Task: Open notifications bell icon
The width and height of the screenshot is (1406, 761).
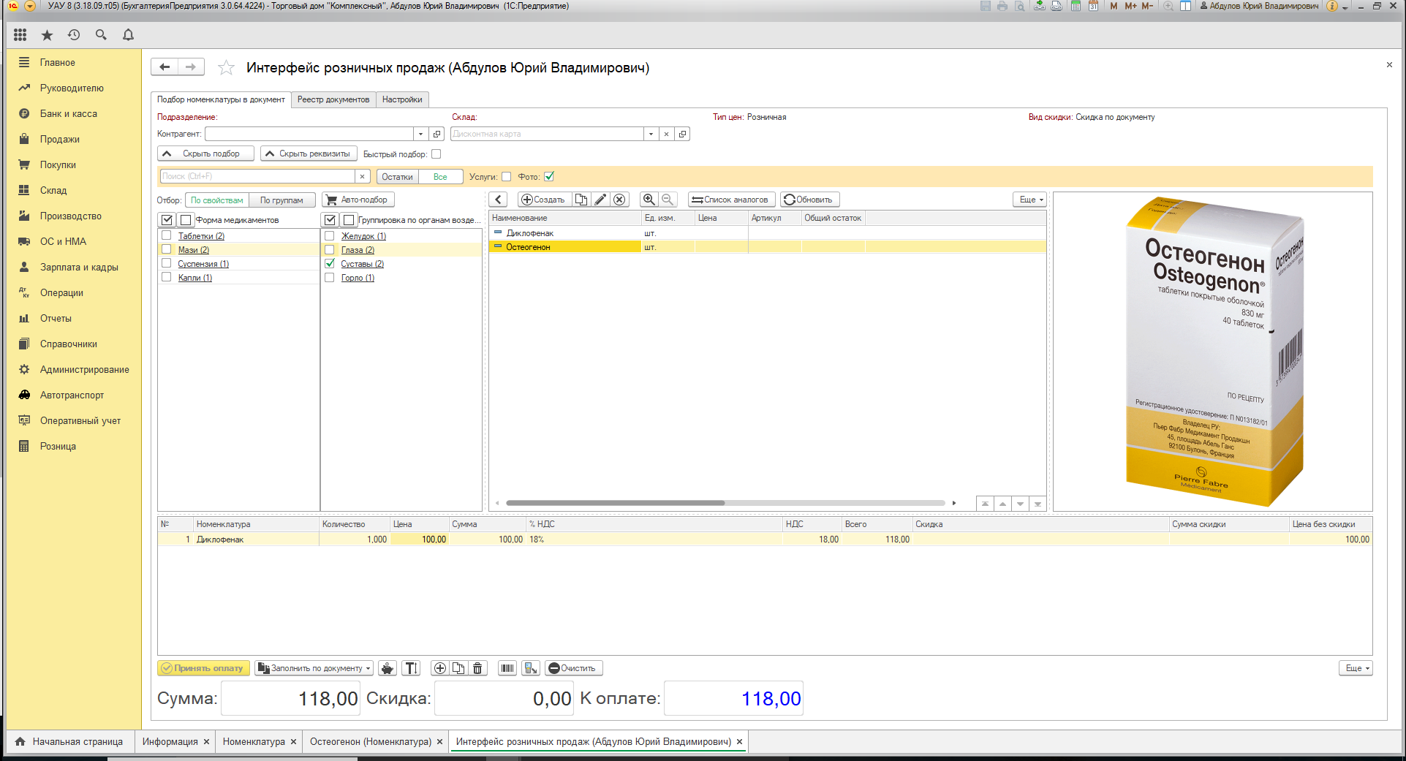Action: coord(128,34)
